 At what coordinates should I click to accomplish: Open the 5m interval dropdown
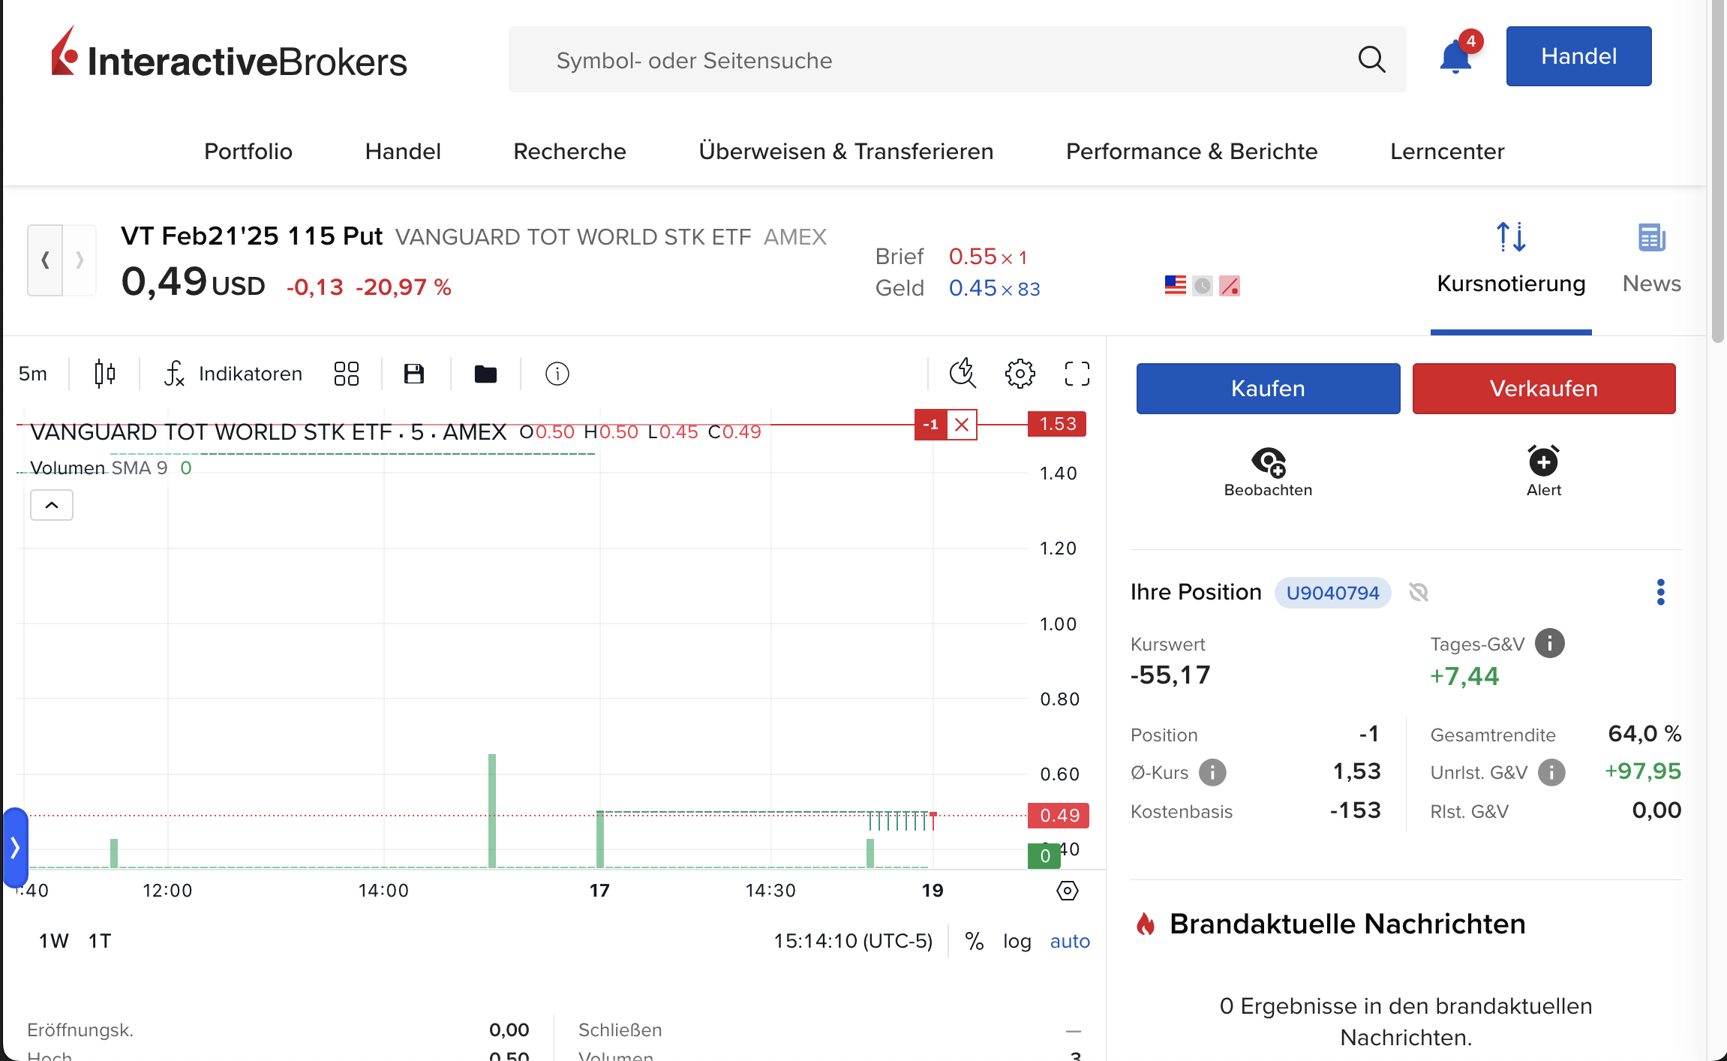(33, 374)
